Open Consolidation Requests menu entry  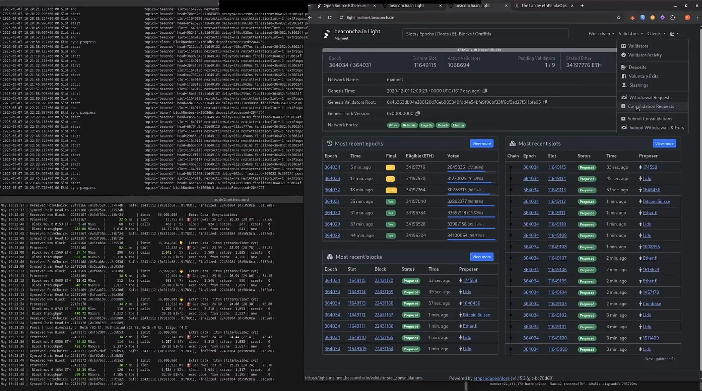tap(651, 106)
